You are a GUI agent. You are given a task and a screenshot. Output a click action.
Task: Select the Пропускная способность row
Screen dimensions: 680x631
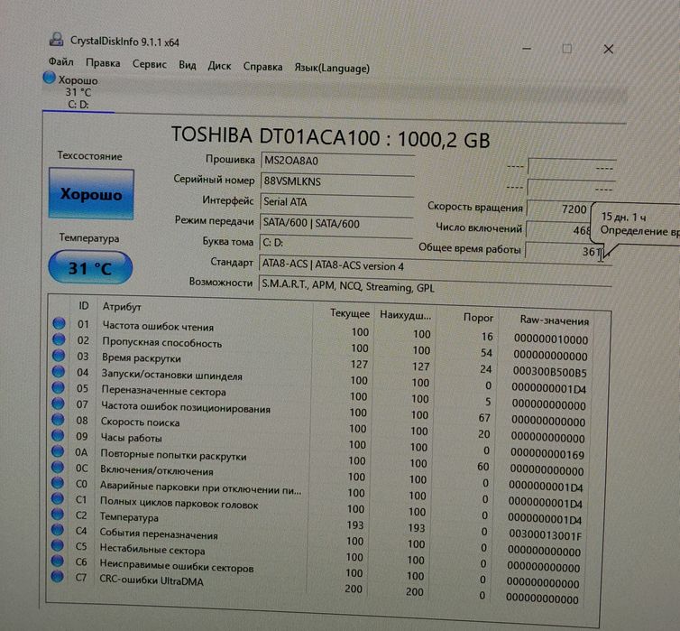(321, 346)
